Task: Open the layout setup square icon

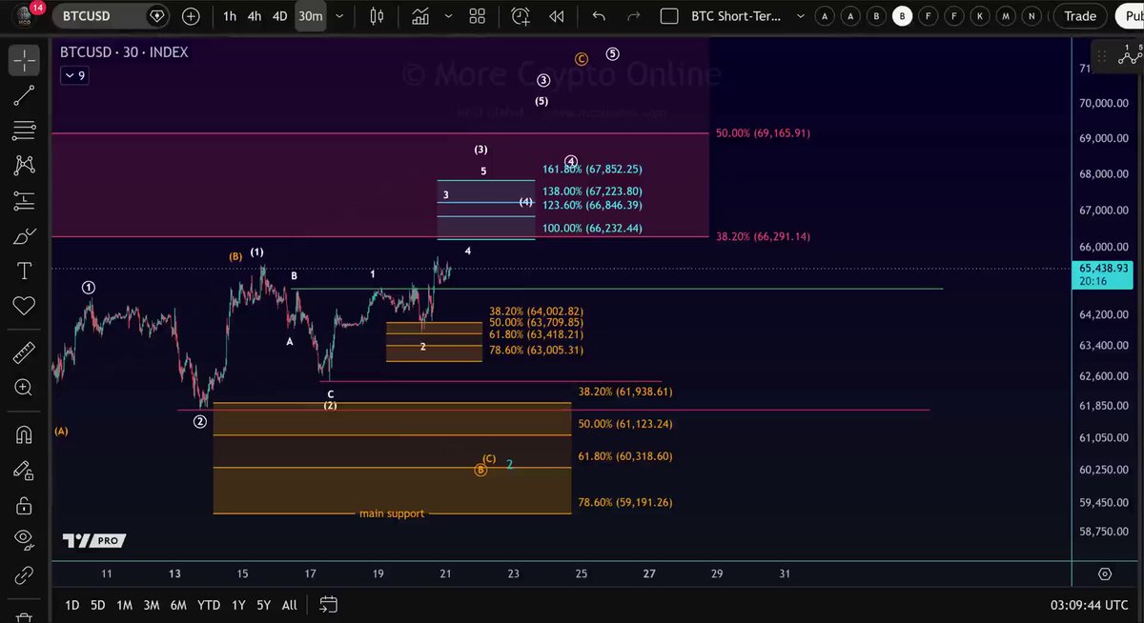Action: click(x=669, y=16)
